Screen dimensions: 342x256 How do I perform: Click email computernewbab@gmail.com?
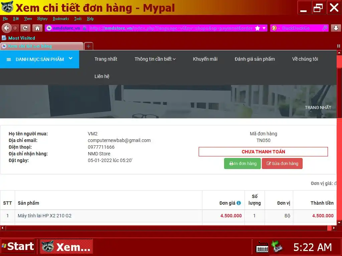click(x=119, y=140)
